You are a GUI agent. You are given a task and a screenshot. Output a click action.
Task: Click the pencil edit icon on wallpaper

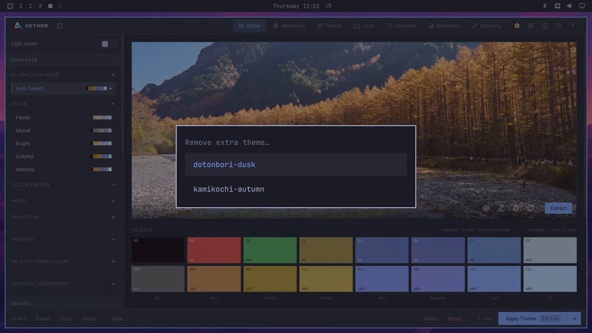coord(501,208)
